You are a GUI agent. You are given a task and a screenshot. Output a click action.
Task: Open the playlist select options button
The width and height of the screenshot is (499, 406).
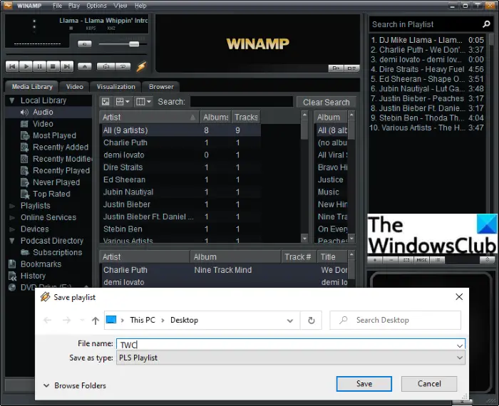406,260
